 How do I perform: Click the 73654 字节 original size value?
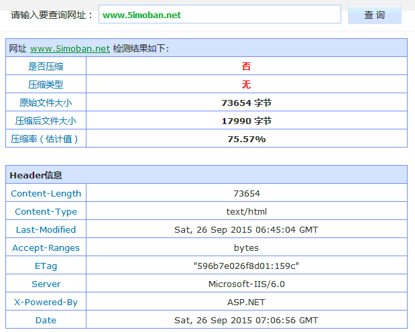pyautogui.click(x=246, y=103)
